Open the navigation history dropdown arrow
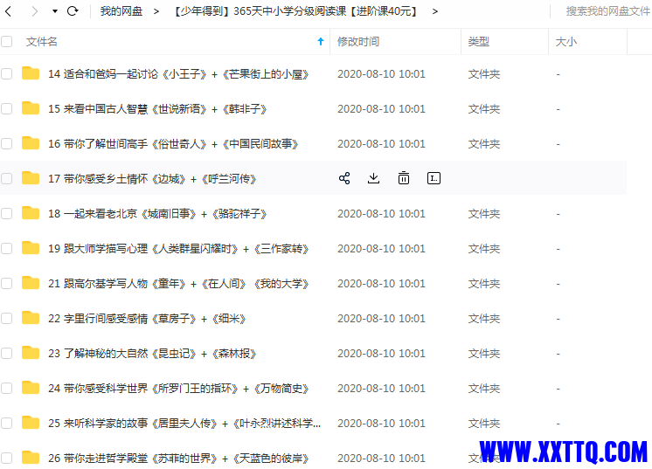 tap(55, 11)
